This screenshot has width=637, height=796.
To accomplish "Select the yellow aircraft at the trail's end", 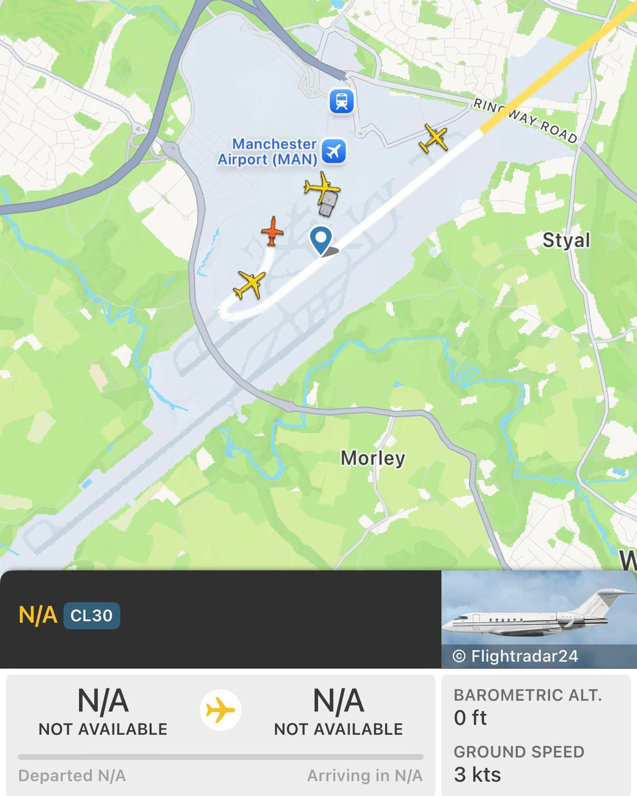I will (249, 285).
